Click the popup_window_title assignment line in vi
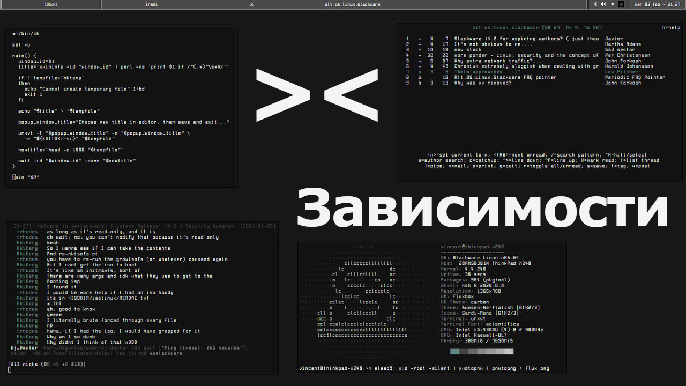 click(x=124, y=122)
